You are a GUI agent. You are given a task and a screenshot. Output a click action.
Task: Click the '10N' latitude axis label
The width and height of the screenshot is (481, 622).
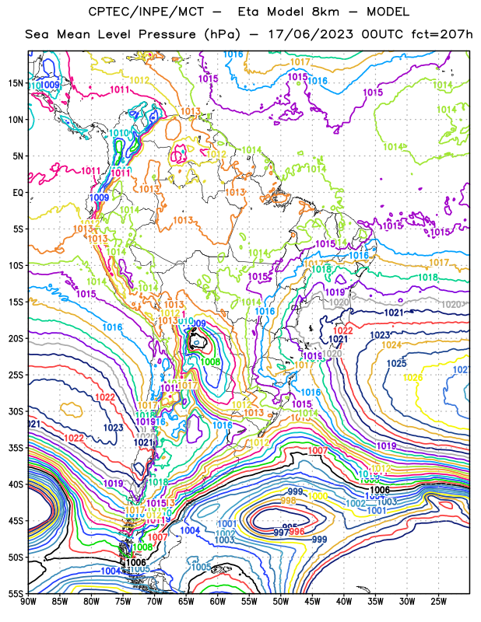(x=16, y=120)
